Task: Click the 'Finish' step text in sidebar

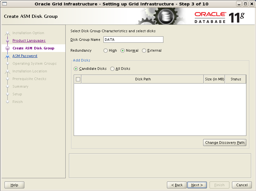Action: (x=18, y=102)
